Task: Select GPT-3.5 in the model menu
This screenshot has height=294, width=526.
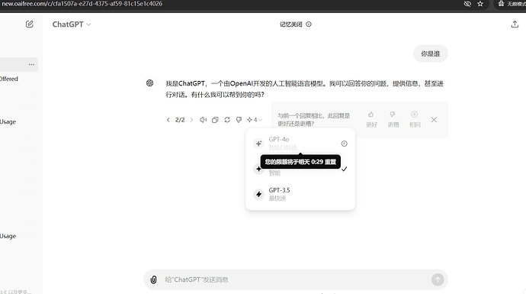Action: 300,194
